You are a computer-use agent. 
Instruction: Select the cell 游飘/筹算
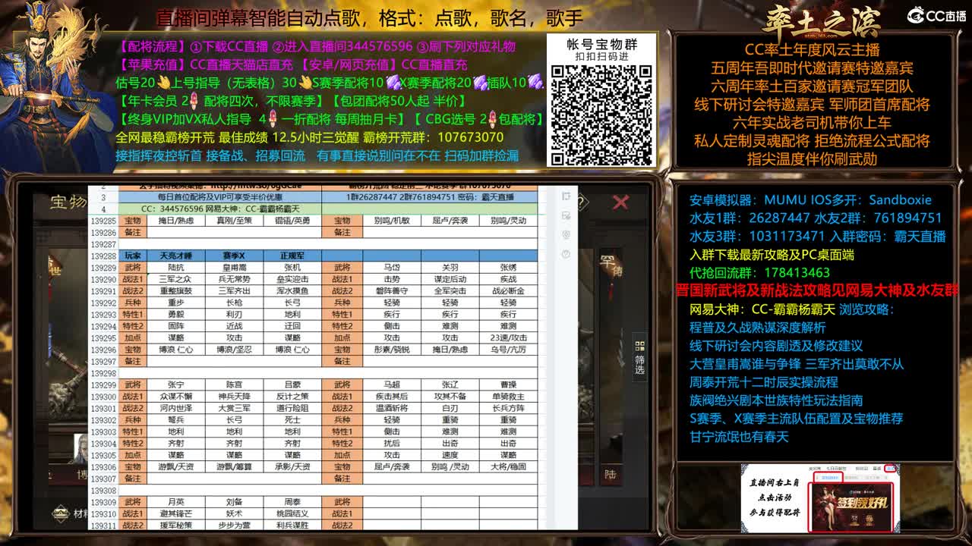coord(235,467)
